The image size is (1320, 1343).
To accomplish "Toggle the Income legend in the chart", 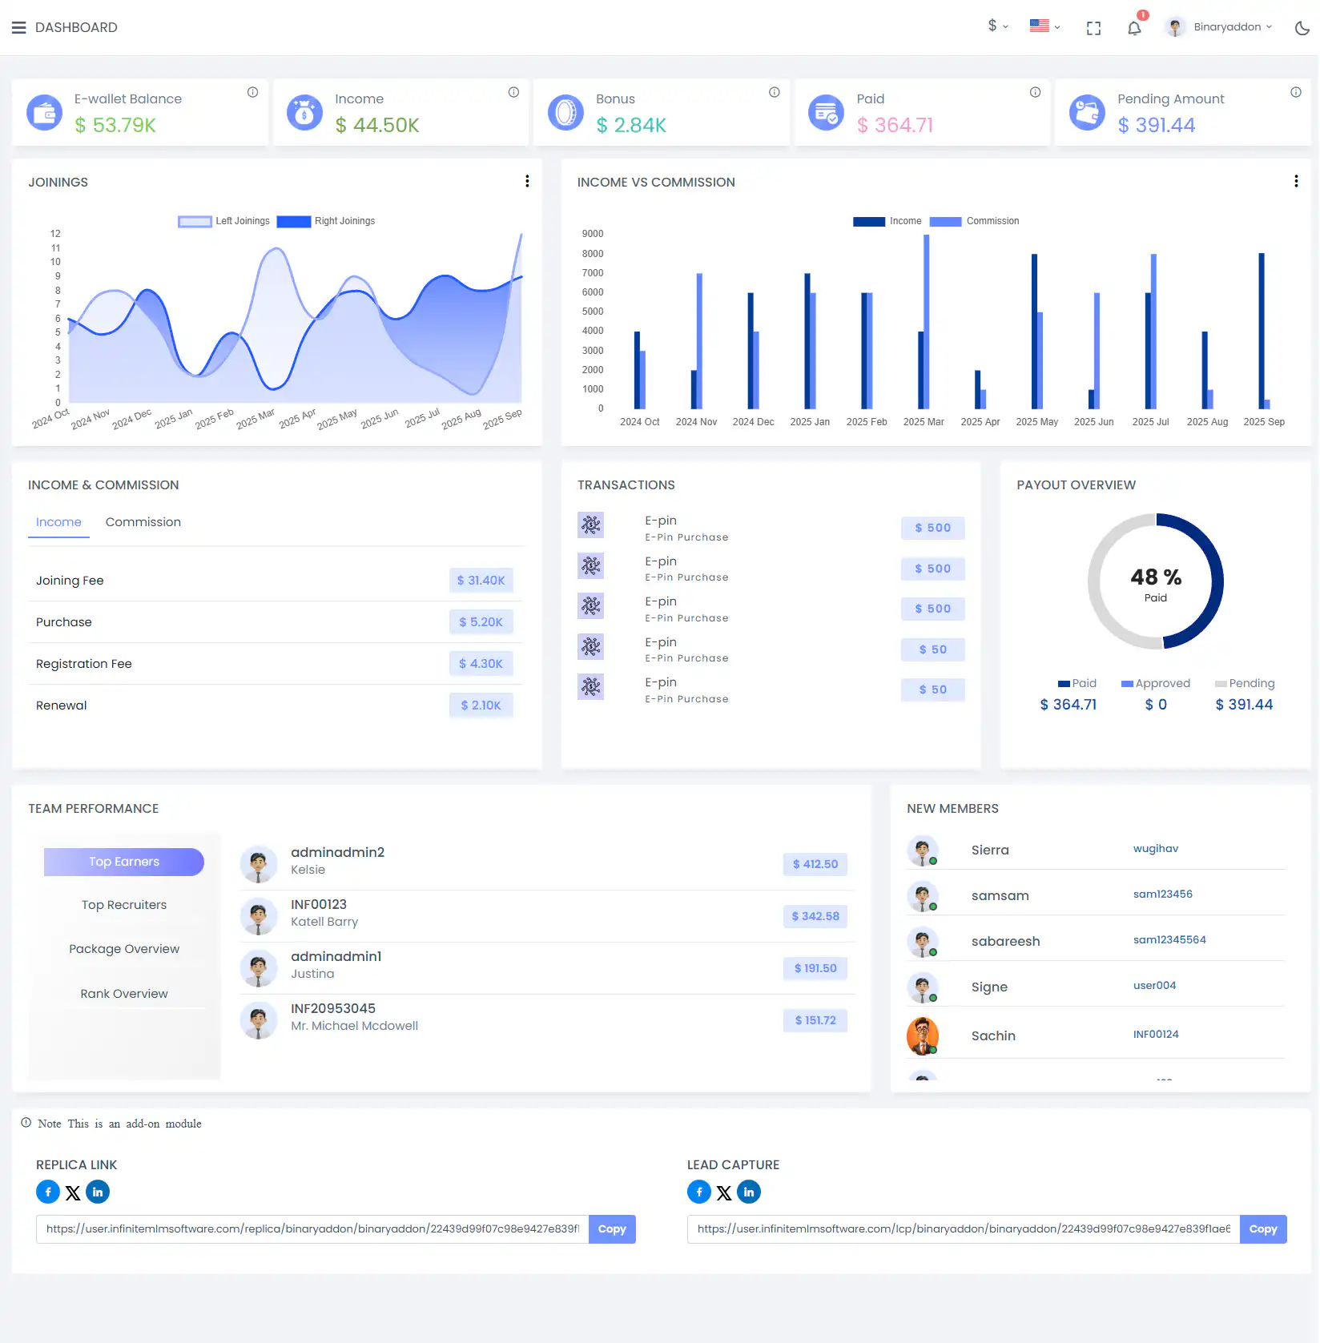I will point(889,221).
